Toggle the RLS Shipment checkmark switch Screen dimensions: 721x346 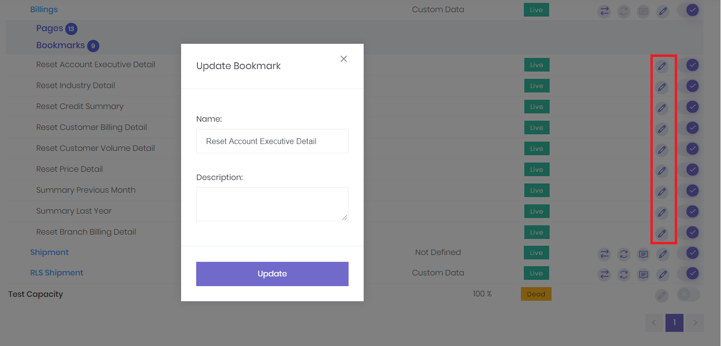coord(692,274)
